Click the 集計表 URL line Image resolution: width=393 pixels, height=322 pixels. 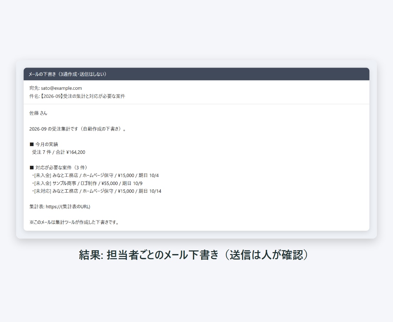click(x=60, y=206)
